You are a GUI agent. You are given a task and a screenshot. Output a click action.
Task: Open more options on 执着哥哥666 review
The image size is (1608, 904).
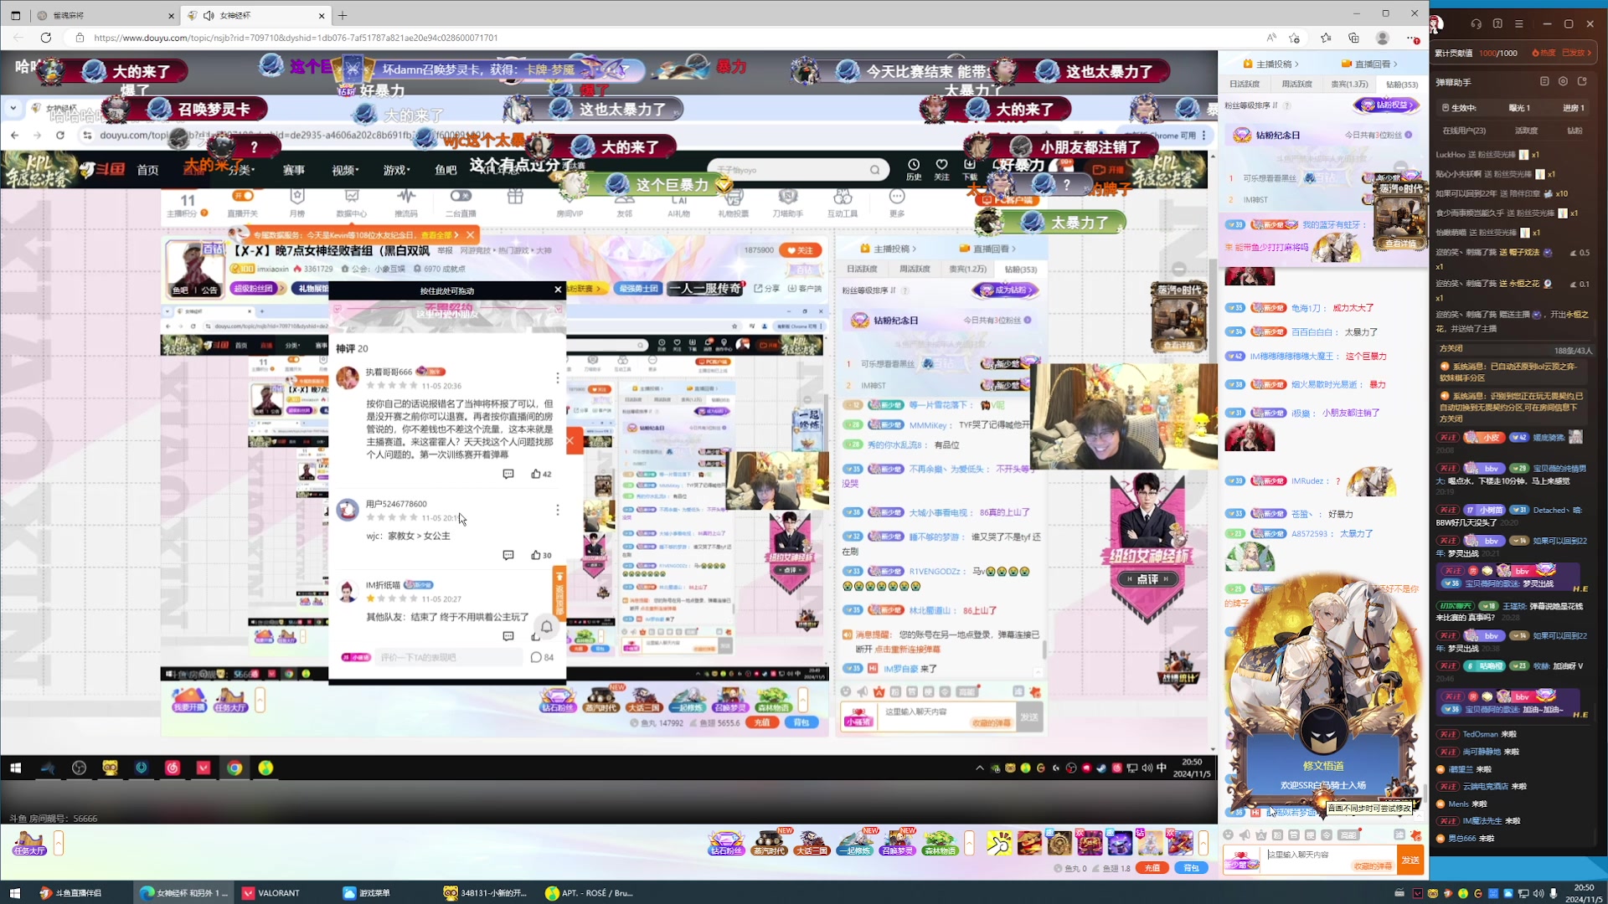click(x=558, y=378)
